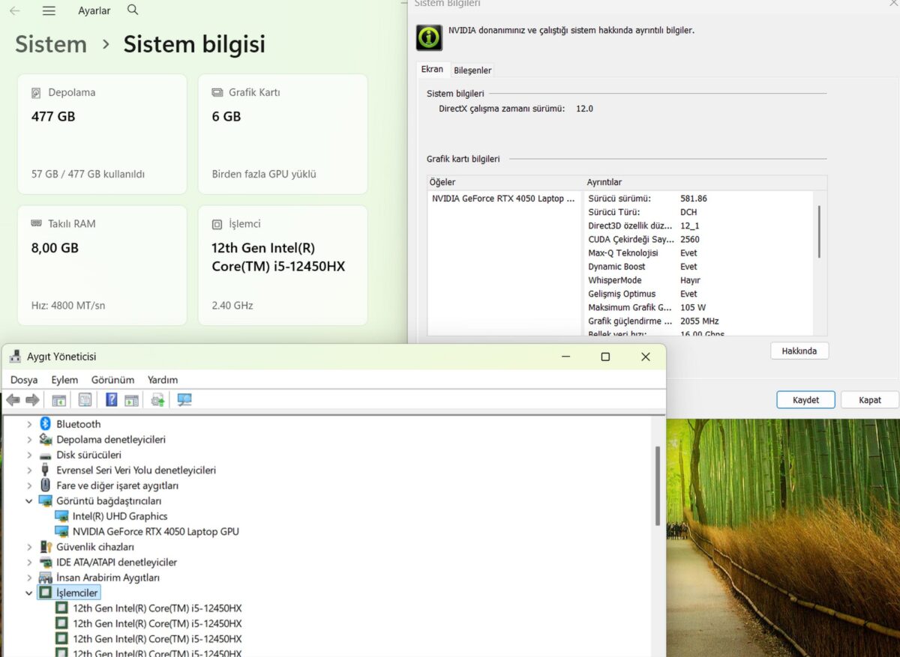The image size is (900, 657).
Task: Open the Takılı RAM 8,00 GB card
Action: (102, 265)
